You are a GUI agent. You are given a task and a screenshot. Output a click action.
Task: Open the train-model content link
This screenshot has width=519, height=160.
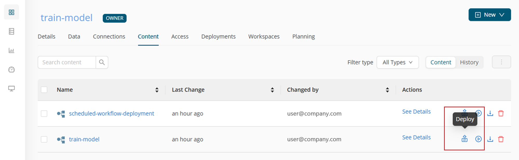pos(84,139)
